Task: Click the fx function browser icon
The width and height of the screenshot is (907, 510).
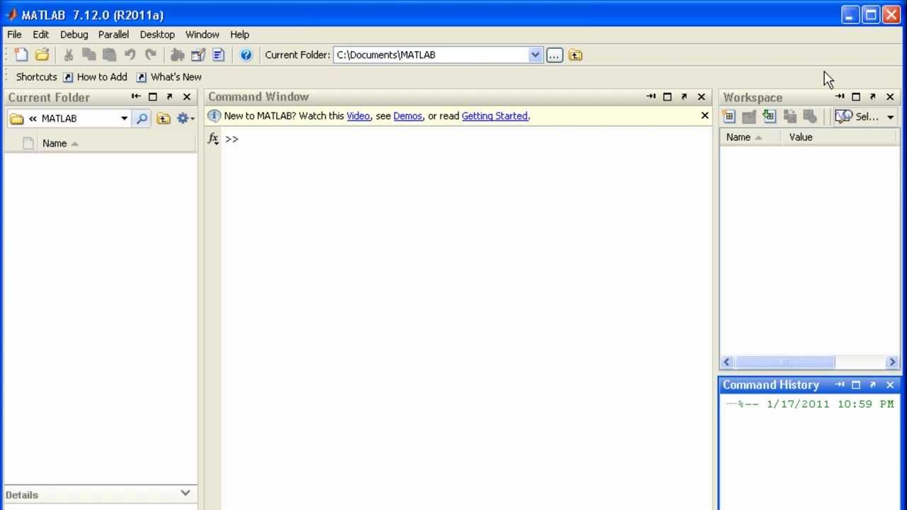Action: click(x=213, y=139)
